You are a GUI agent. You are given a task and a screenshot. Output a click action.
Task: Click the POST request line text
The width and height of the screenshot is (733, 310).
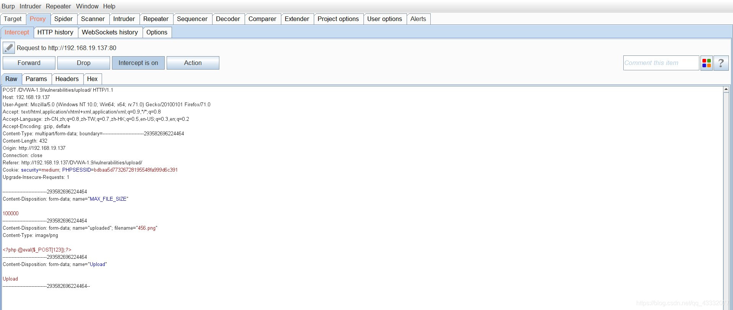pyautogui.click(x=58, y=90)
